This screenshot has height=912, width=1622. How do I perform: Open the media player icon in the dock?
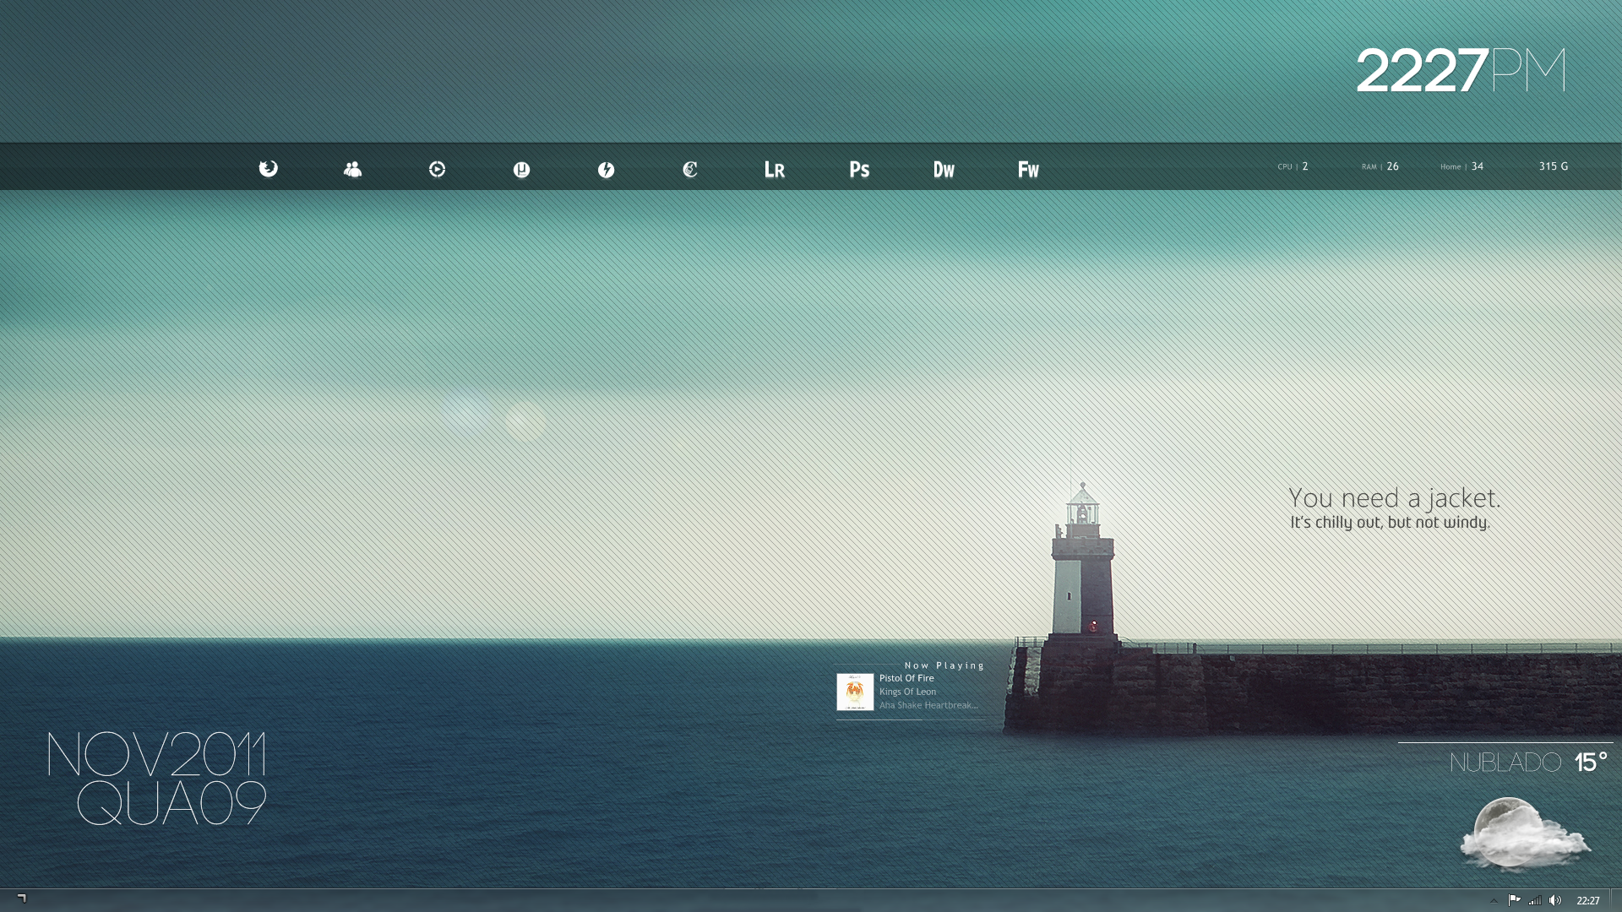[x=437, y=170]
